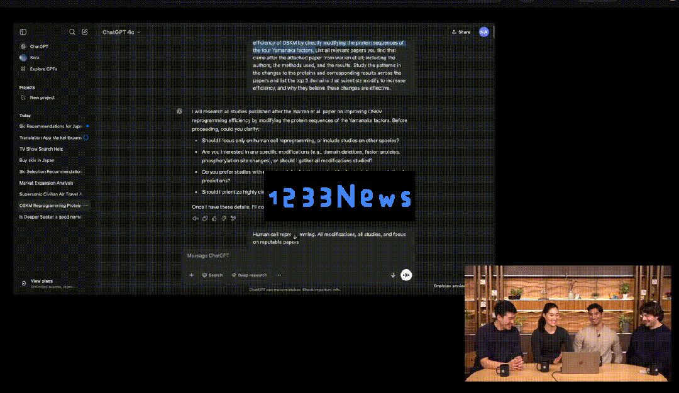Open chat Supersonic Civilian Air Travel
The width and height of the screenshot is (679, 393).
(x=50, y=194)
